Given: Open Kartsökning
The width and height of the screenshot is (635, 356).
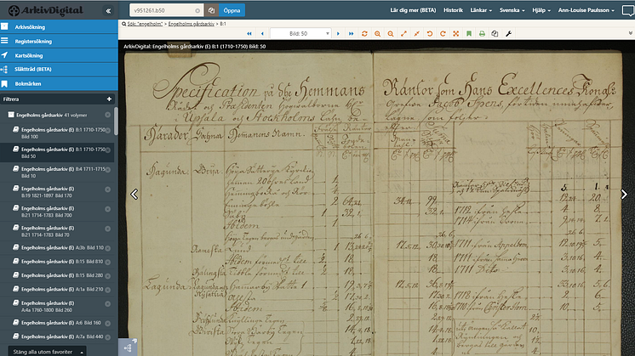Looking at the screenshot, I should pos(59,55).
